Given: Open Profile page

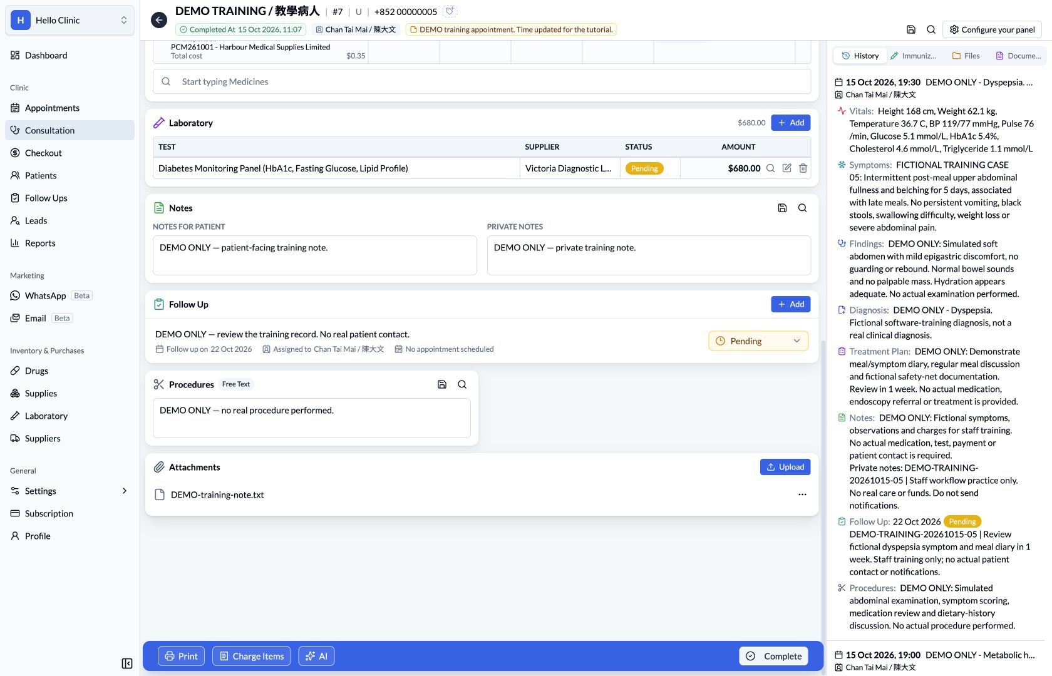Looking at the screenshot, I should [70, 536].
